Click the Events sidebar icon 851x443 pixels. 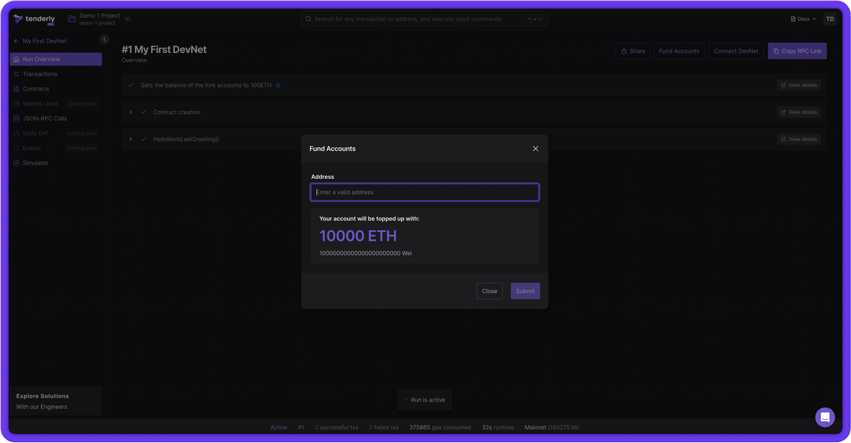pos(17,148)
